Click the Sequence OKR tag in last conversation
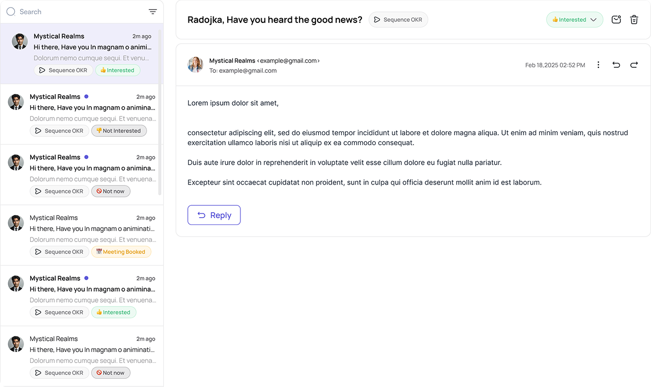The width and height of the screenshot is (651, 387). coord(59,373)
